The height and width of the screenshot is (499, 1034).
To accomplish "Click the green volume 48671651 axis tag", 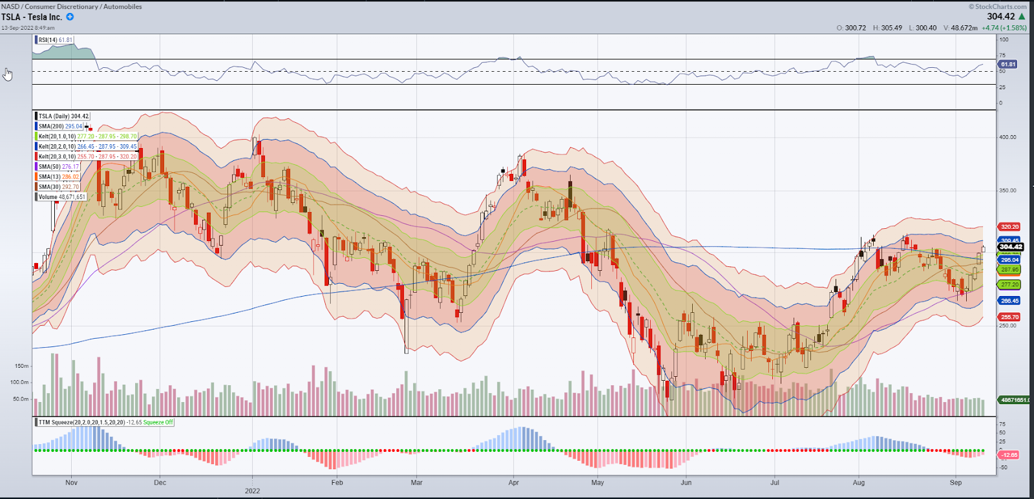I will [x=1014, y=400].
